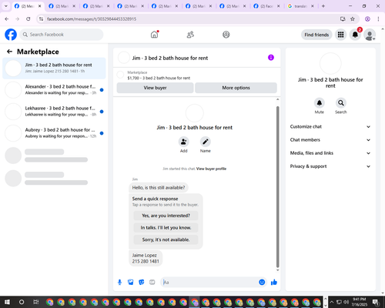Send quick reply "Yes, are you interested?"

coord(166,216)
